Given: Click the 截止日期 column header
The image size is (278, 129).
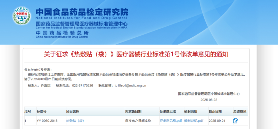Looking at the screenshot, I should tap(215, 112).
